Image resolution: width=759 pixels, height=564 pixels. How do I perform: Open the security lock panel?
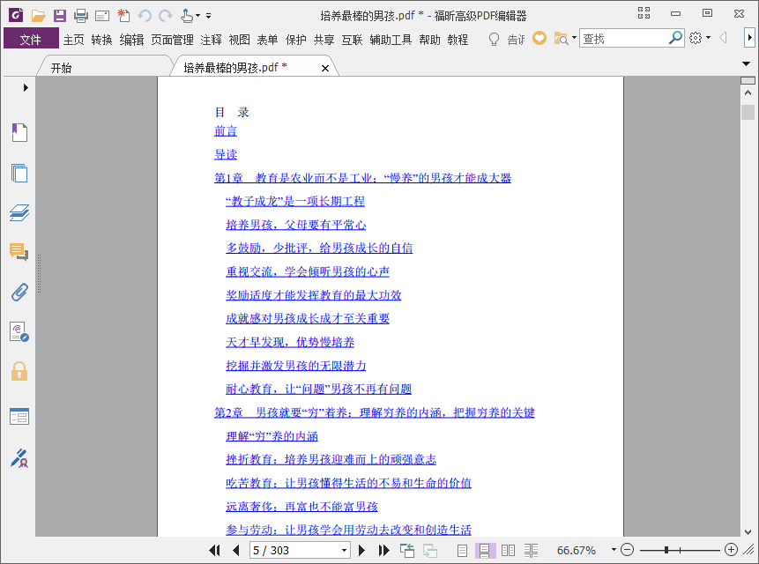point(19,372)
